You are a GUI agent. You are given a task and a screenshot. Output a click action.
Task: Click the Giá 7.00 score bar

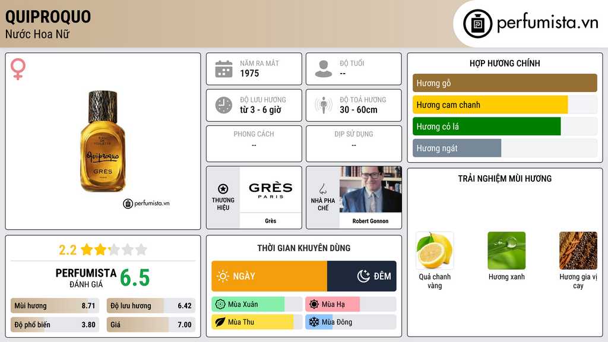click(x=151, y=325)
